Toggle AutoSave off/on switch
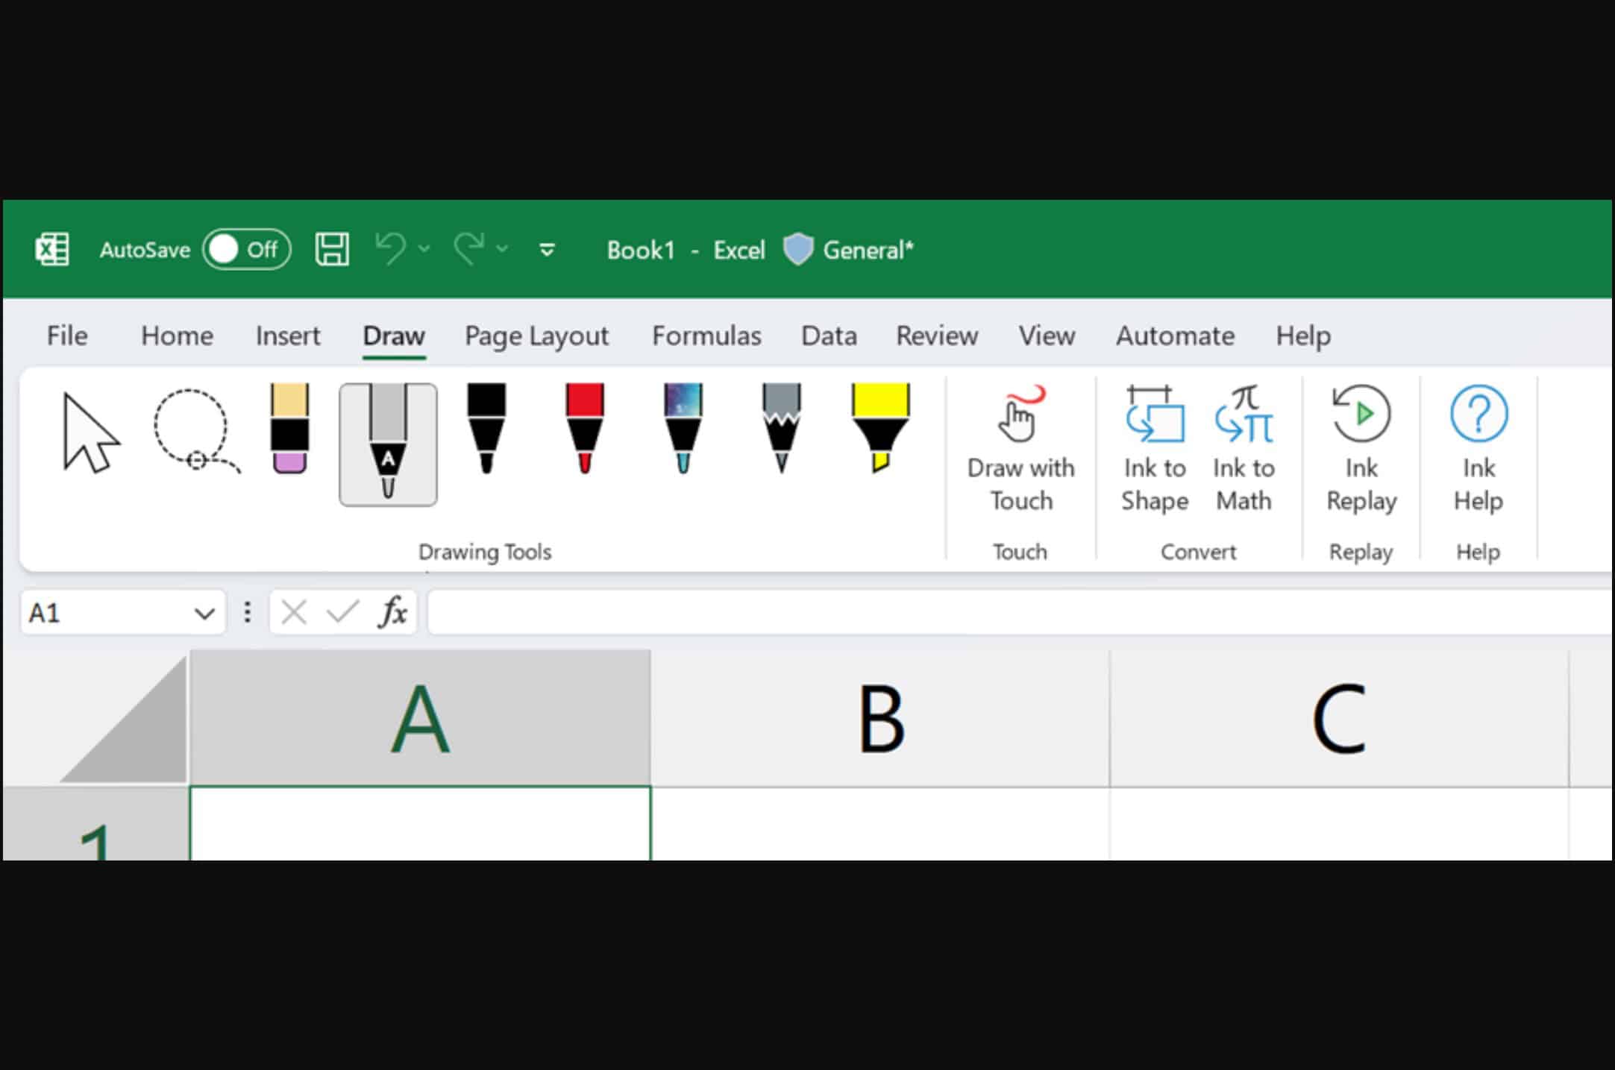This screenshot has width=1615, height=1070. (245, 251)
